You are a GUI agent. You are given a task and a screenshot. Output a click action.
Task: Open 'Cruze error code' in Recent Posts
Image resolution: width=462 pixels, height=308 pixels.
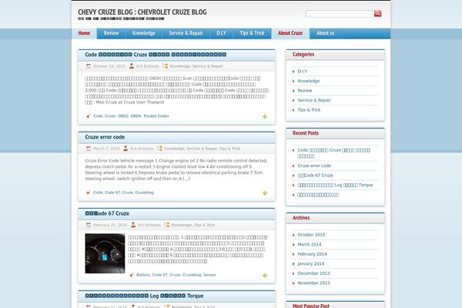[314, 166]
